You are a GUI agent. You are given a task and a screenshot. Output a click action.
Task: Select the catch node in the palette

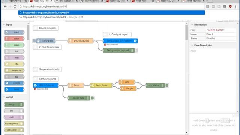[14, 39]
